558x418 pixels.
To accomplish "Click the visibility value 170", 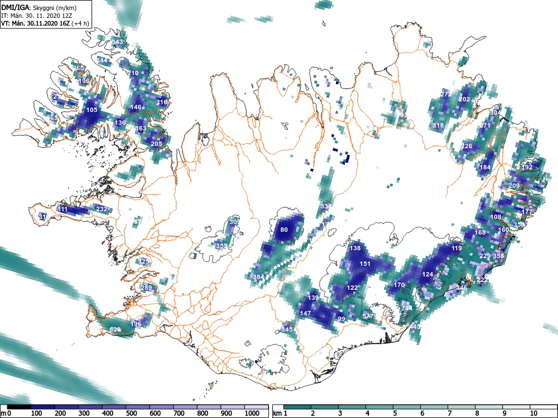I will [x=399, y=285].
